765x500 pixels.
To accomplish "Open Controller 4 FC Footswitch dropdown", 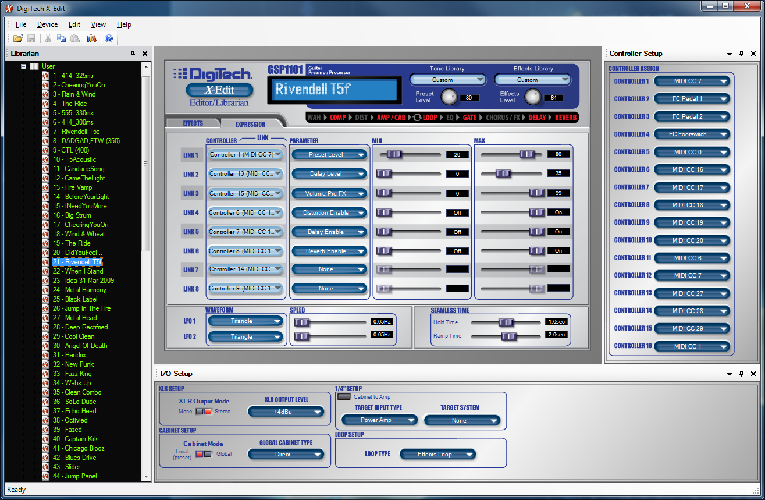I will [x=692, y=134].
